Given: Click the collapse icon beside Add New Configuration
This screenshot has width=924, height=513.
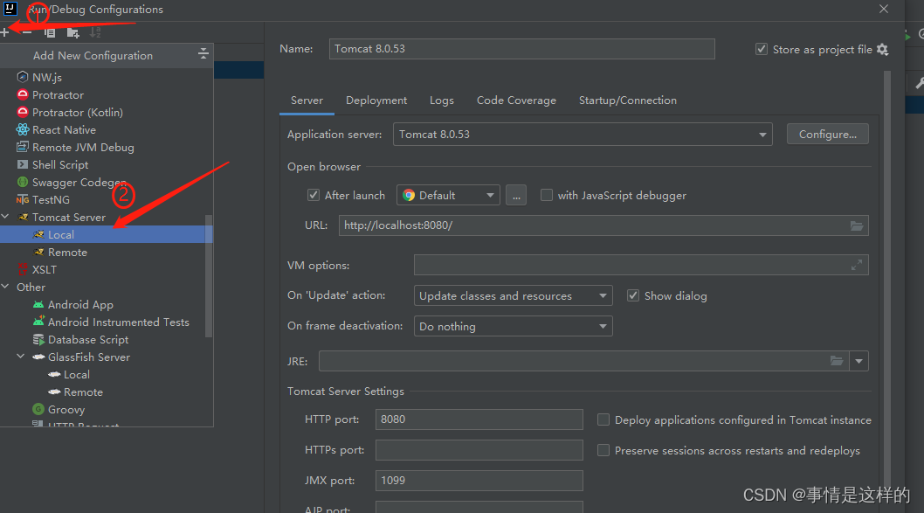Looking at the screenshot, I should (x=203, y=54).
